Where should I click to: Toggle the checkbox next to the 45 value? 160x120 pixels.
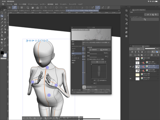[98, 80]
